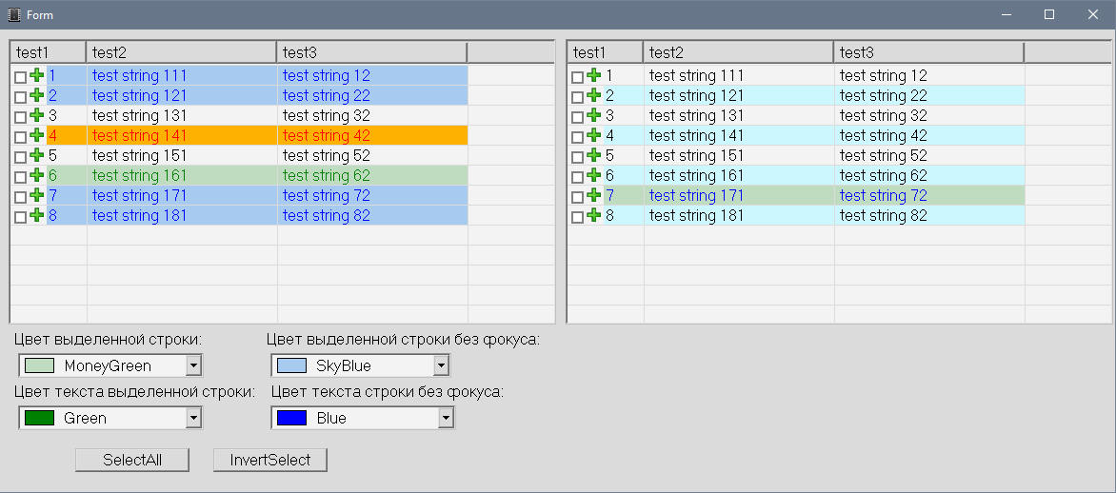This screenshot has width=1116, height=493.
Task: Check the checkbox in left row 3
Action: pyautogui.click(x=20, y=116)
